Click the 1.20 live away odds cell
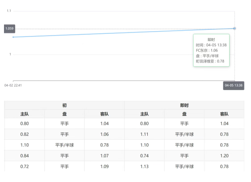 tap(224, 156)
